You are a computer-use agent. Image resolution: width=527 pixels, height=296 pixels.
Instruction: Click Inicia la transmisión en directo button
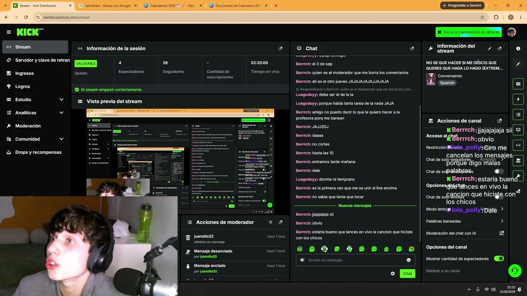(x=469, y=32)
